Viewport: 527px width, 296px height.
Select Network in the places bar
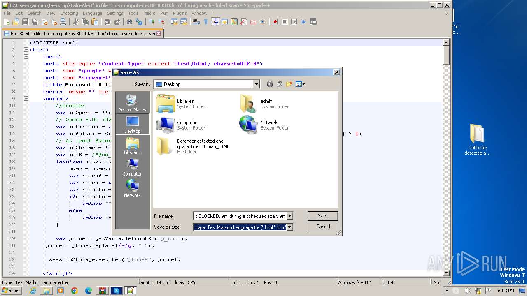coord(132,189)
